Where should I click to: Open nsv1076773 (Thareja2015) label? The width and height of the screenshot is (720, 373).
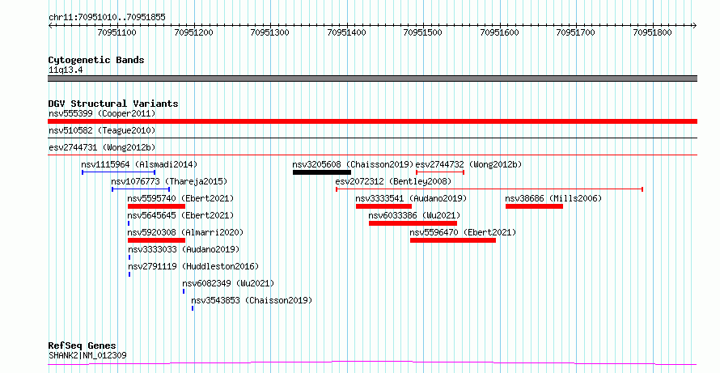(169, 181)
